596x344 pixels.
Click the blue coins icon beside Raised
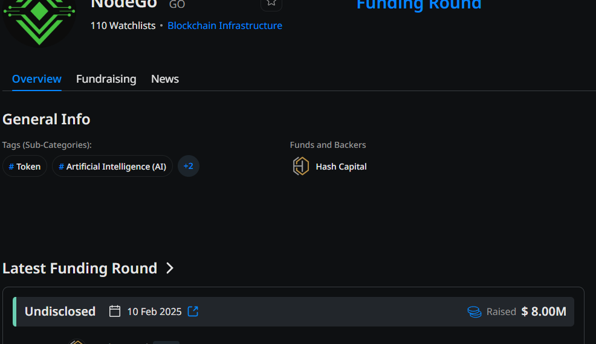point(475,311)
